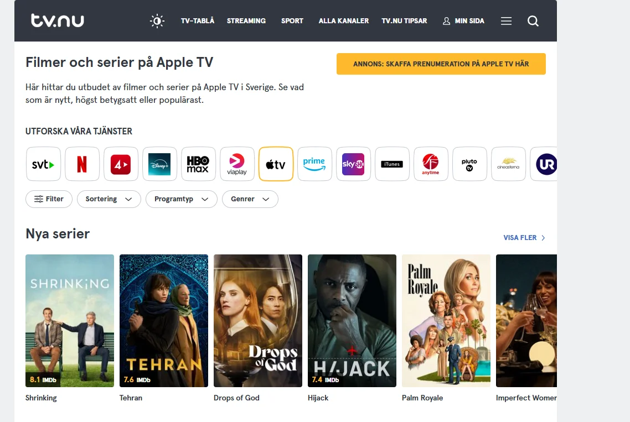Screen dimensions: 630x422
Task: Select the Apple TV service icon
Action: (x=276, y=164)
